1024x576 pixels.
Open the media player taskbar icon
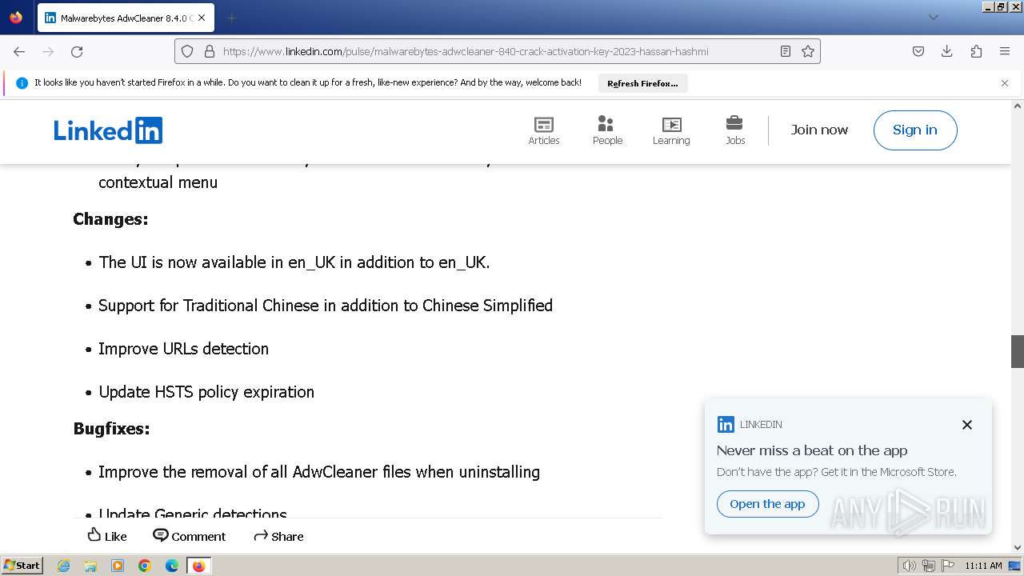118,566
